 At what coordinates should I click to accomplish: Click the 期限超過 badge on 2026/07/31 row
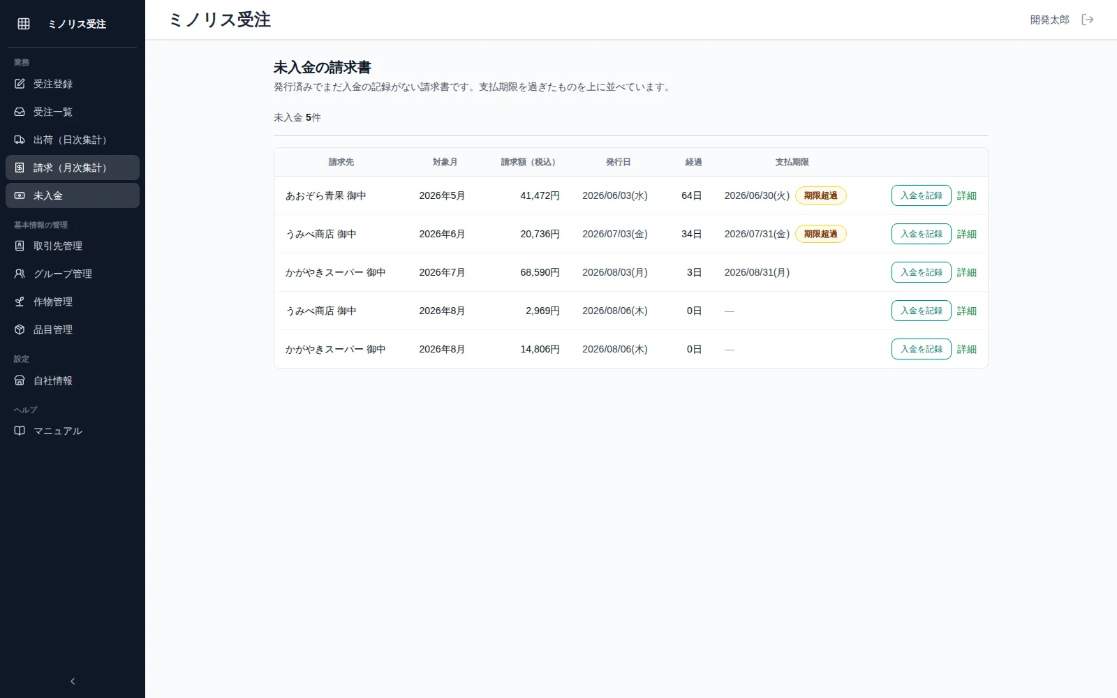(x=820, y=234)
